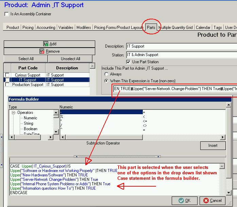Click the Formula Builder title bar
The width and height of the screenshot is (237, 207).
pos(120,99)
